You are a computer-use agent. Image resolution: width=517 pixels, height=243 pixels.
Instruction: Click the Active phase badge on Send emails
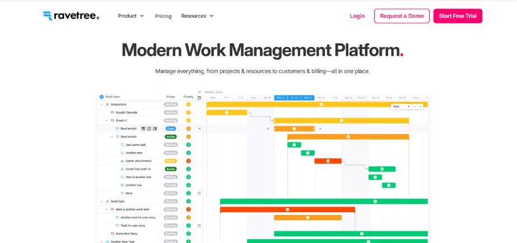point(171,136)
